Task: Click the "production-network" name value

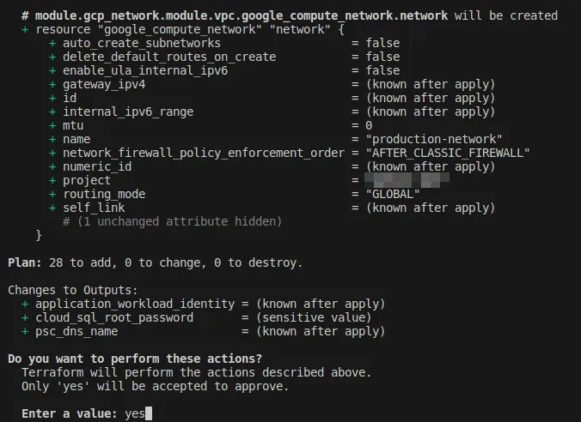Action: coord(434,139)
